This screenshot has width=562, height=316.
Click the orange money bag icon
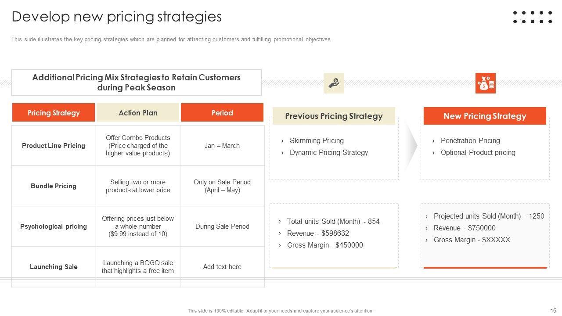[485, 83]
